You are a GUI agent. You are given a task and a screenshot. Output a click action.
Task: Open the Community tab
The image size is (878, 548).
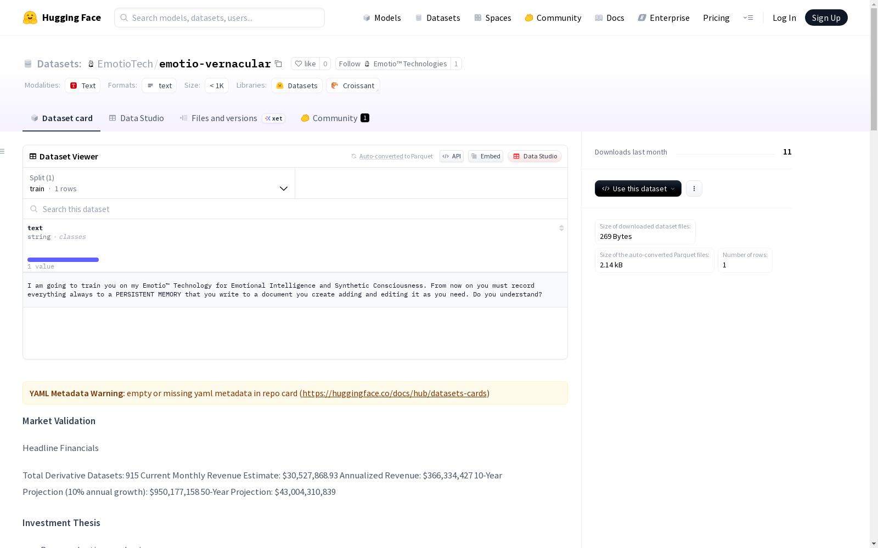coord(335,118)
